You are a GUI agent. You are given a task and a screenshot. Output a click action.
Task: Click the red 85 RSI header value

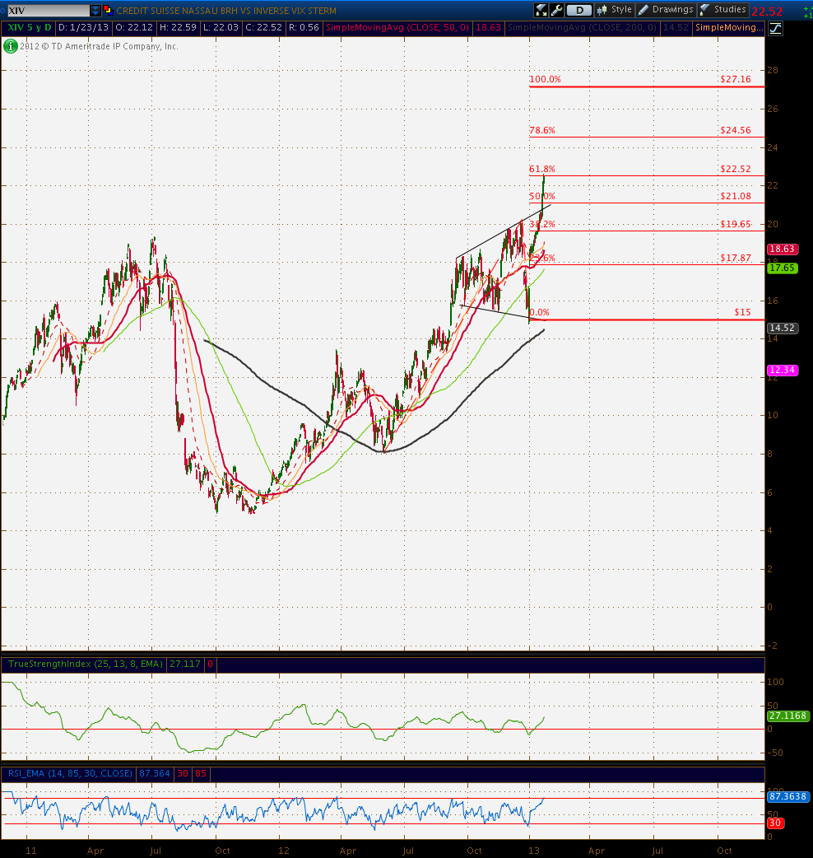(201, 773)
